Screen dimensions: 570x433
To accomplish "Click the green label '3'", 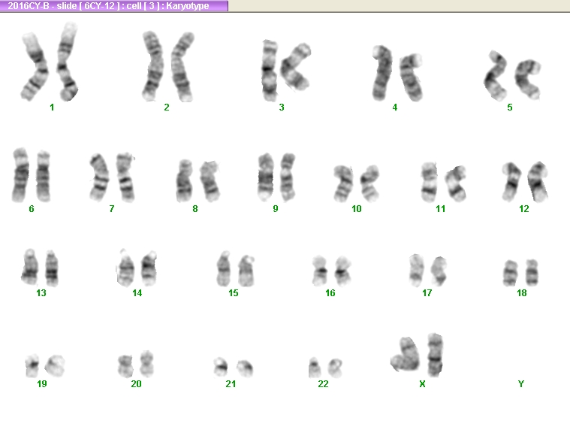I will pyautogui.click(x=282, y=107).
